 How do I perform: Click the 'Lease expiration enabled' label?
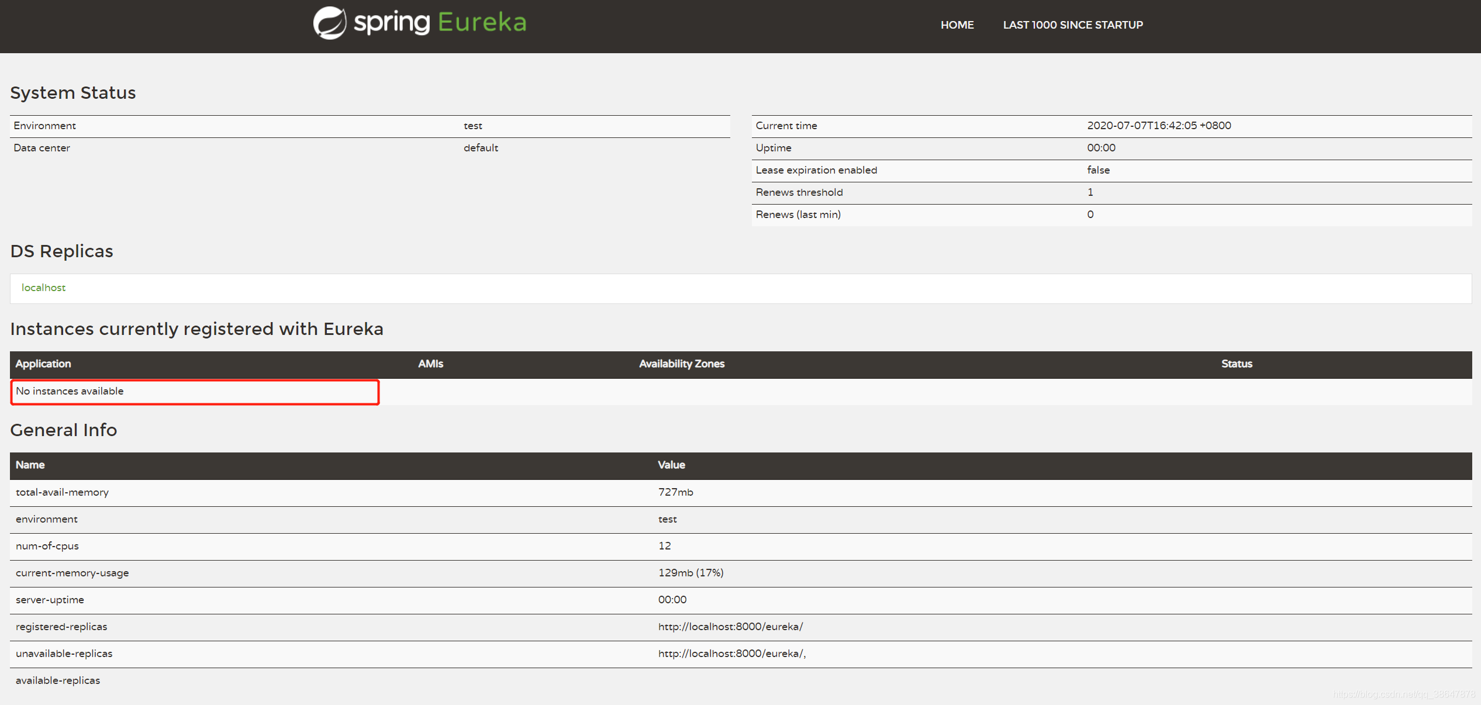coord(816,170)
